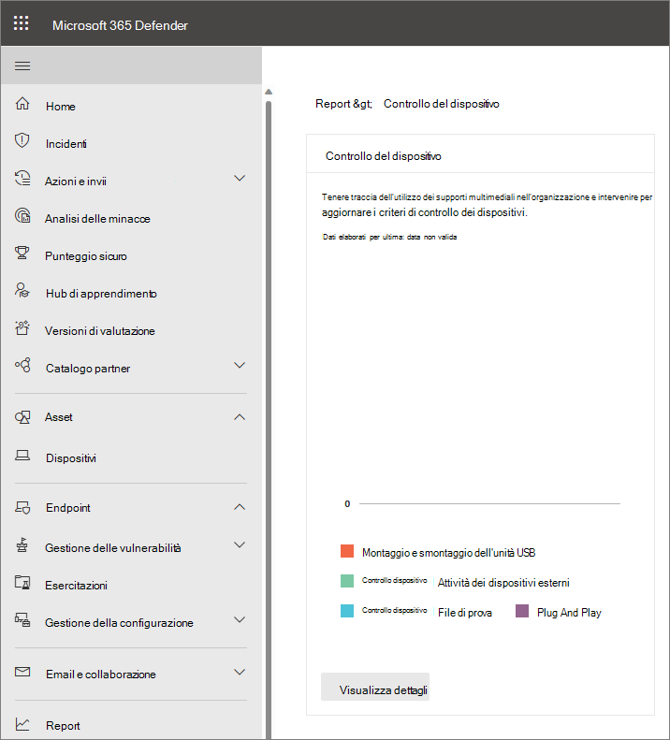670x740 pixels.
Task: Click the File di prova legend label
Action: (465, 613)
